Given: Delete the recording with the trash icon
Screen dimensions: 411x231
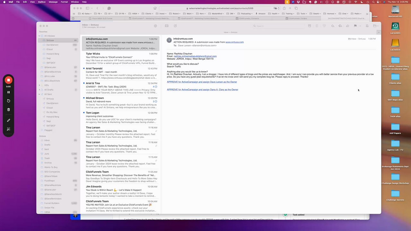Looking at the screenshot, I should point(9,109).
